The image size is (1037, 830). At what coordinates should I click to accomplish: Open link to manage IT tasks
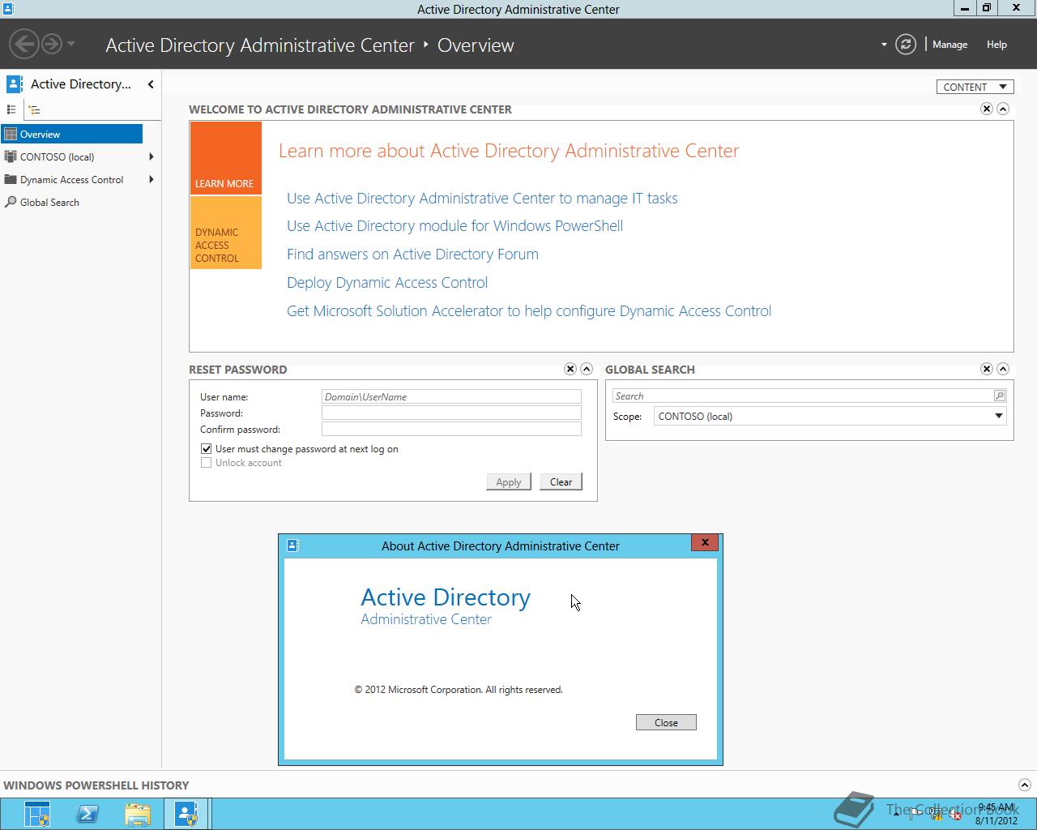[x=482, y=199]
